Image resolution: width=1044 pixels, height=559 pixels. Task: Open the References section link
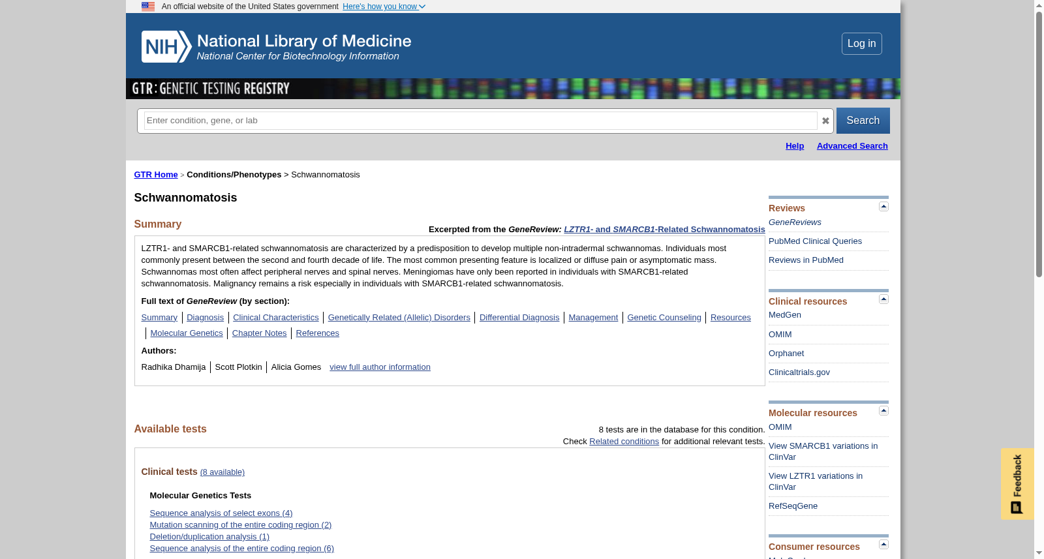(x=318, y=333)
